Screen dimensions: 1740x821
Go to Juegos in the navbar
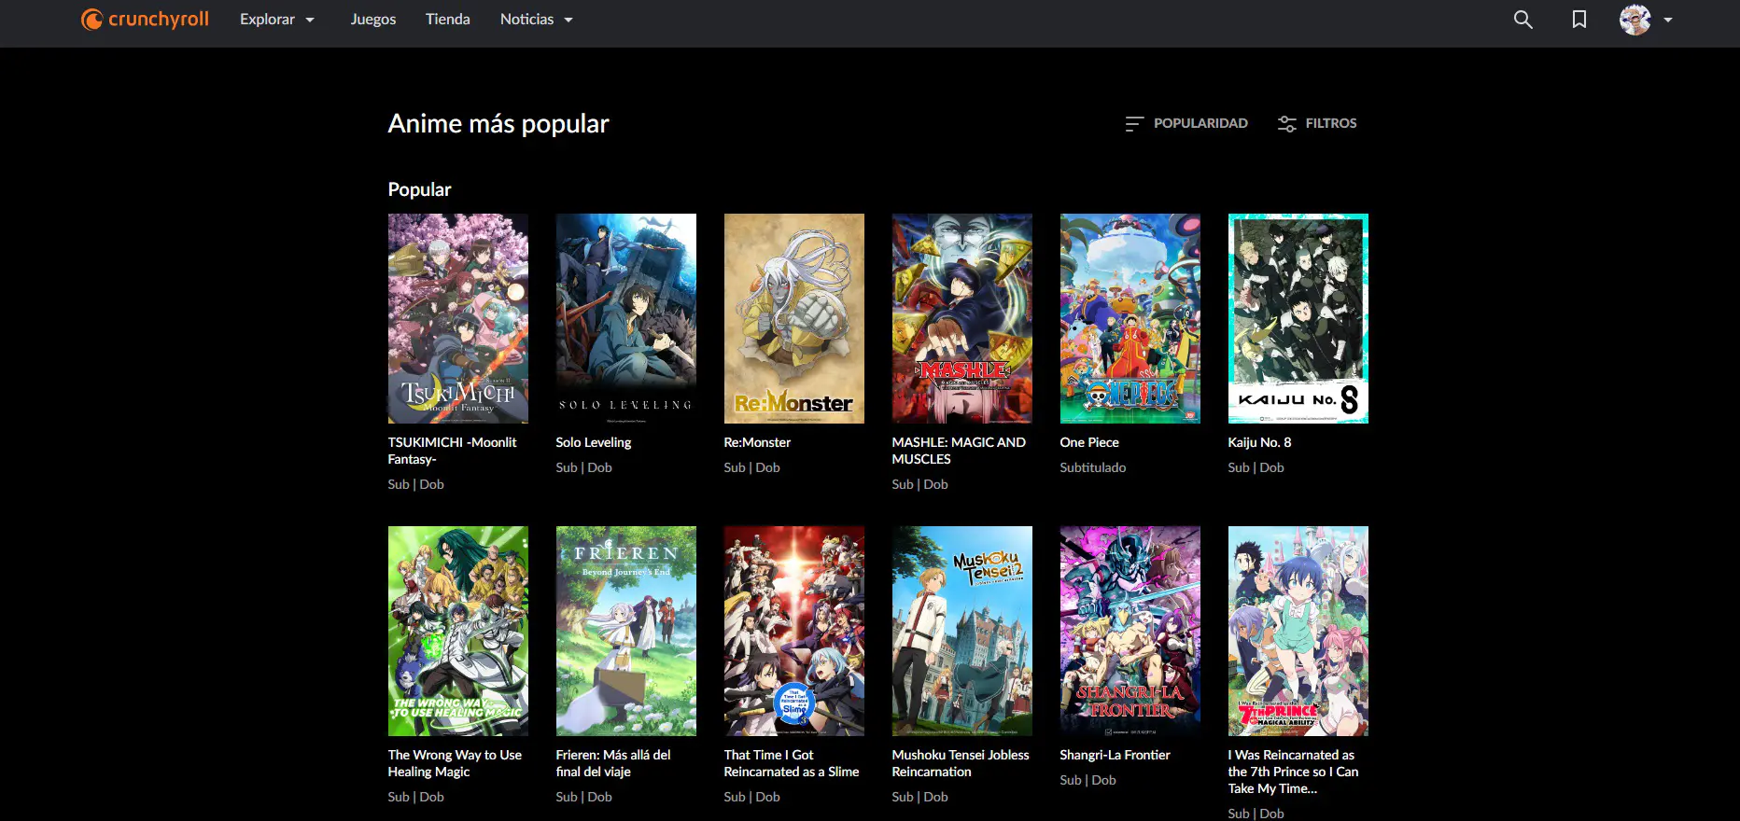[373, 20]
